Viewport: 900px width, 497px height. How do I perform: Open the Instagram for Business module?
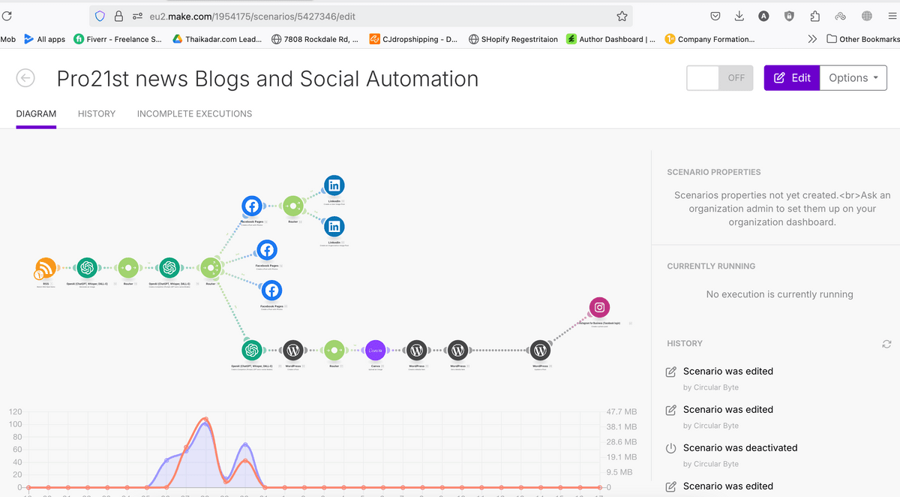pos(599,307)
